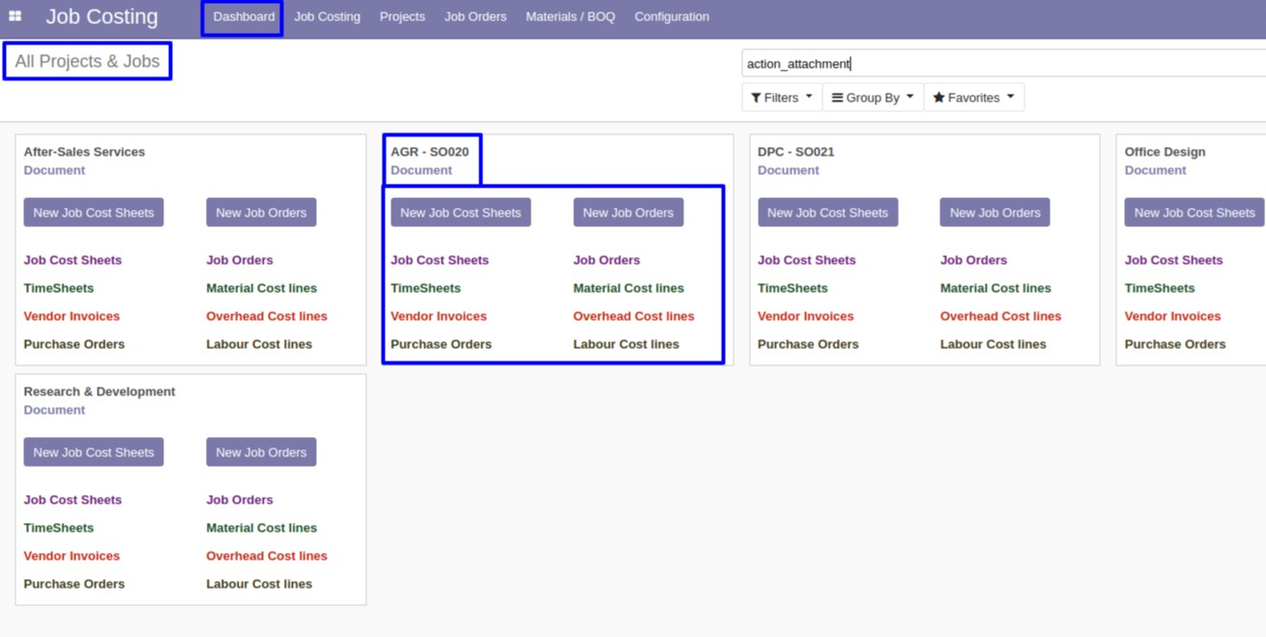
Task: Open Document link in DPC - SO021 card
Action: click(x=789, y=170)
